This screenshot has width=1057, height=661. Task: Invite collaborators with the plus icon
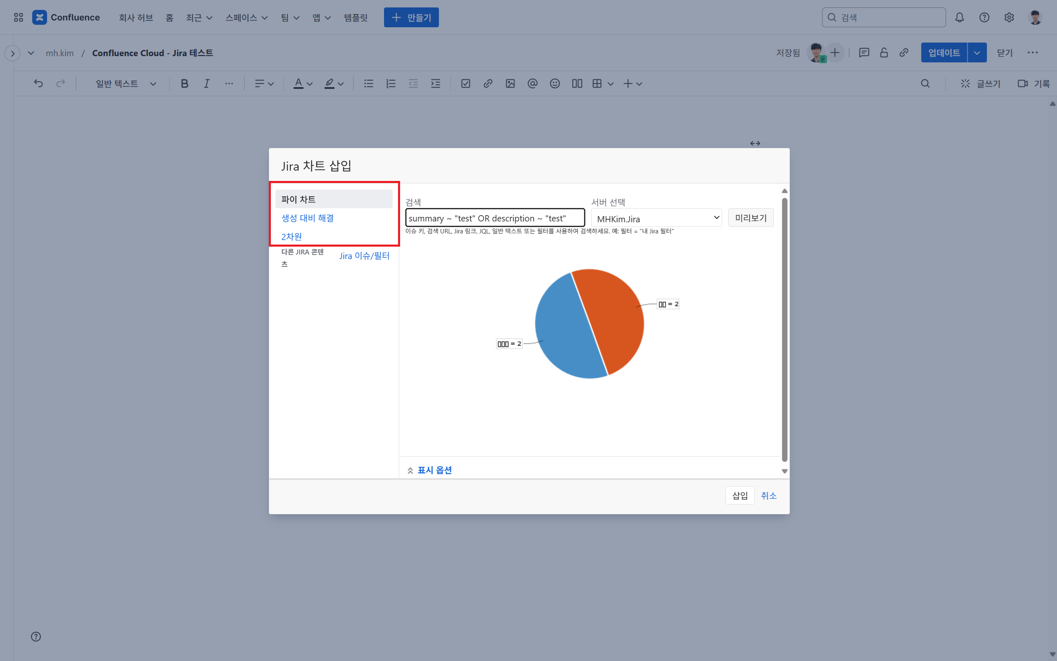pos(835,53)
